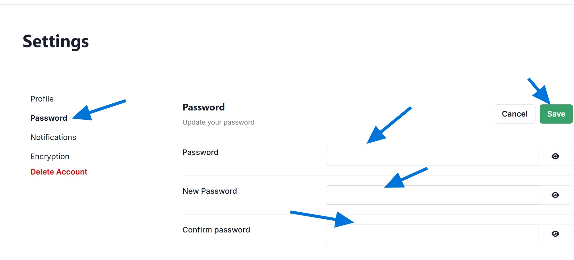574x260 pixels.
Task: Click the "Password" label beside the first input
Action: pos(200,152)
